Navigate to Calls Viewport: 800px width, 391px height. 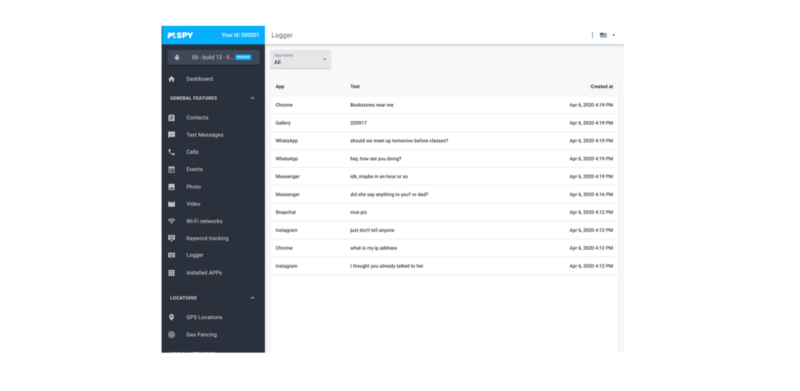click(x=192, y=152)
